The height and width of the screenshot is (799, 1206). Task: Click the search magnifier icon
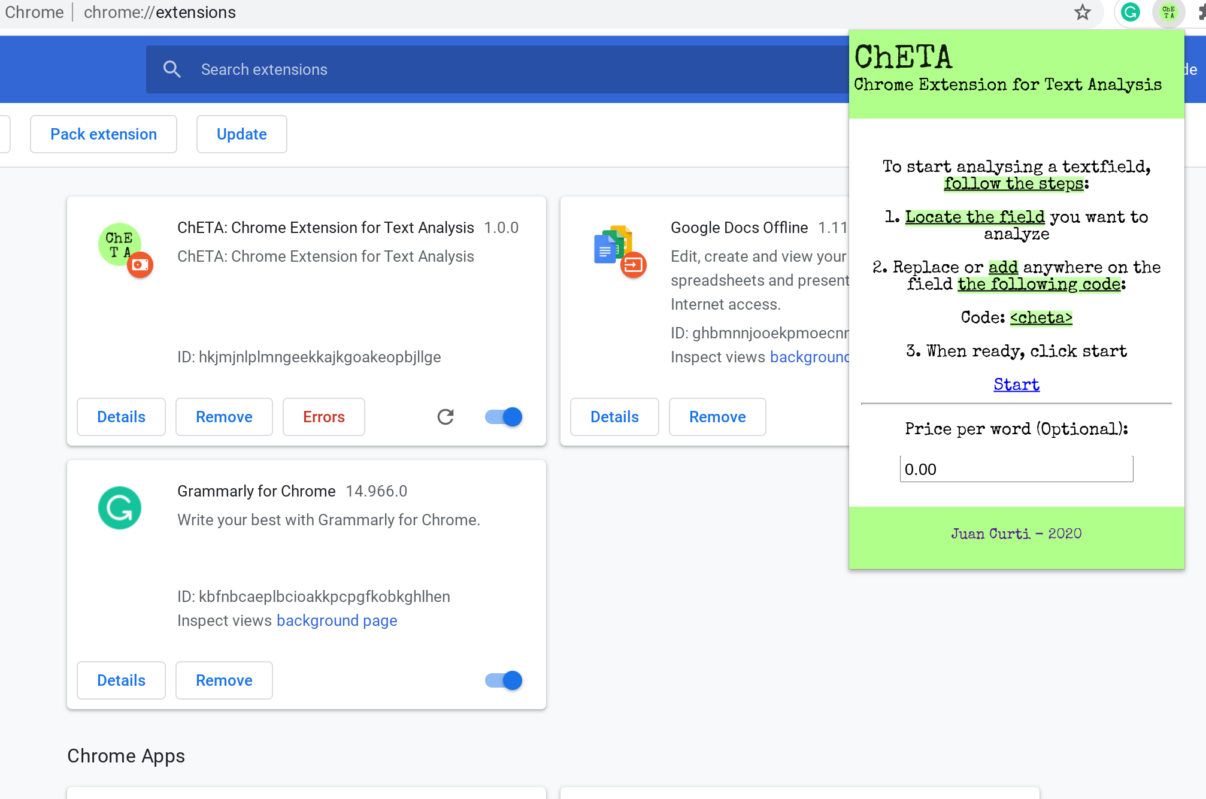click(172, 69)
